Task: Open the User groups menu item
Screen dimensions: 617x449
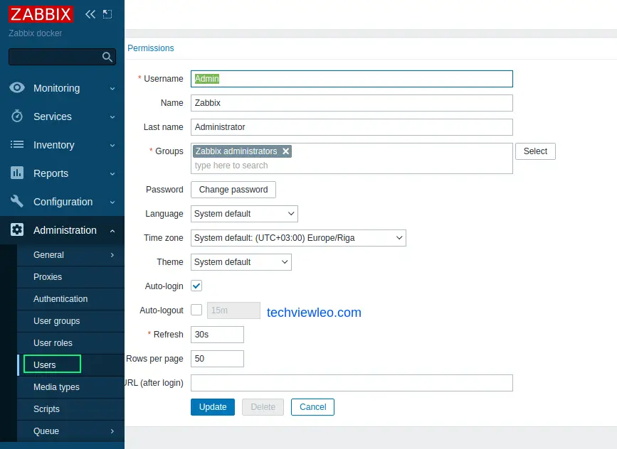Action: [x=71, y=321]
